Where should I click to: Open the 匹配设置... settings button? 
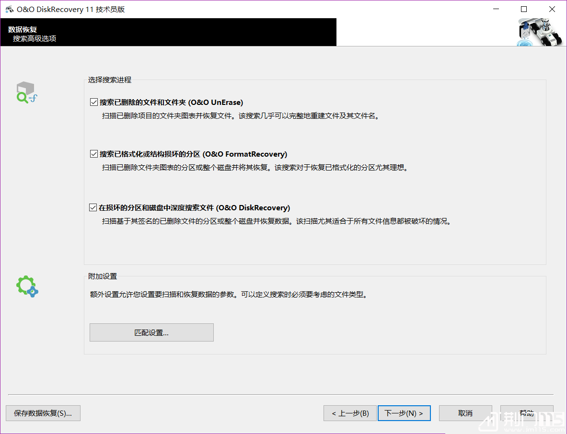(x=151, y=332)
